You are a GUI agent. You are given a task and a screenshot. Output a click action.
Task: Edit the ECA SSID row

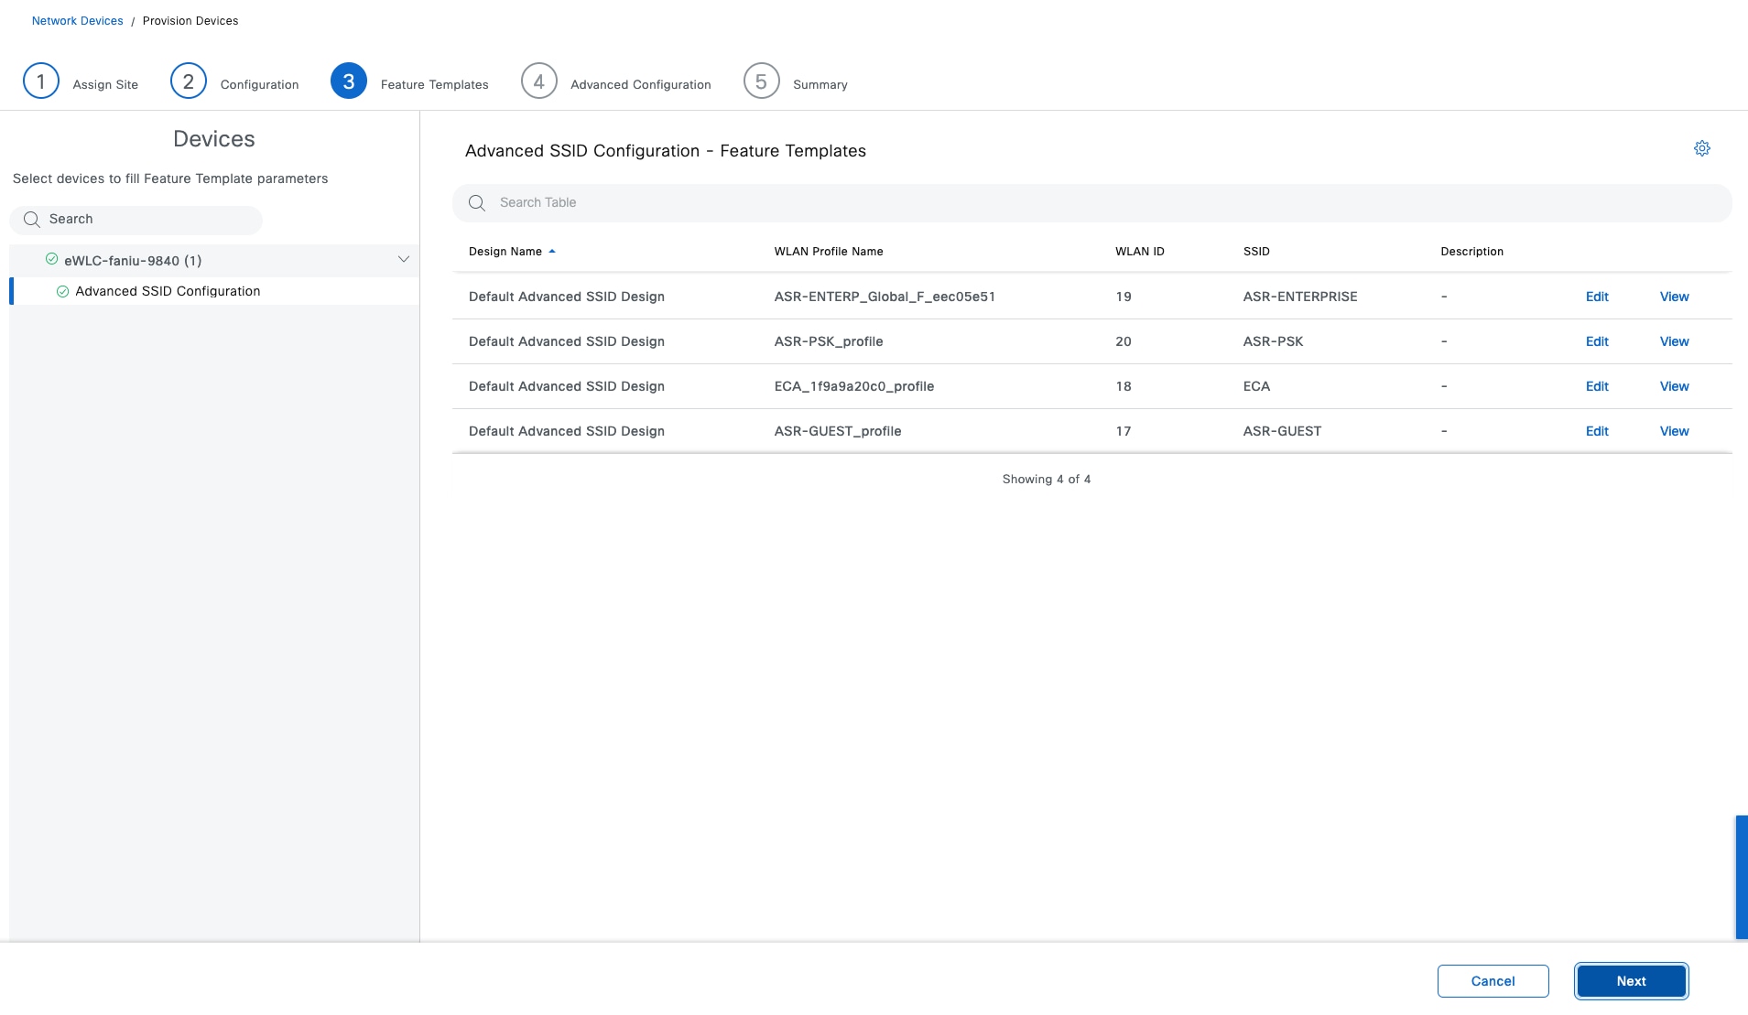pos(1597,386)
